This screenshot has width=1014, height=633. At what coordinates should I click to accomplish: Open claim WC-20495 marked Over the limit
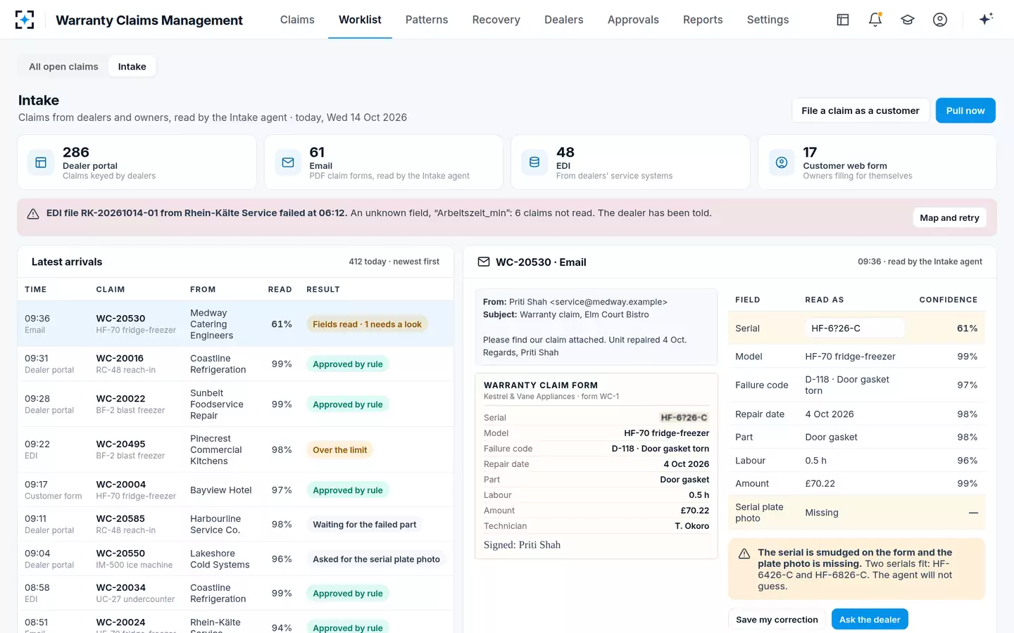(235, 450)
